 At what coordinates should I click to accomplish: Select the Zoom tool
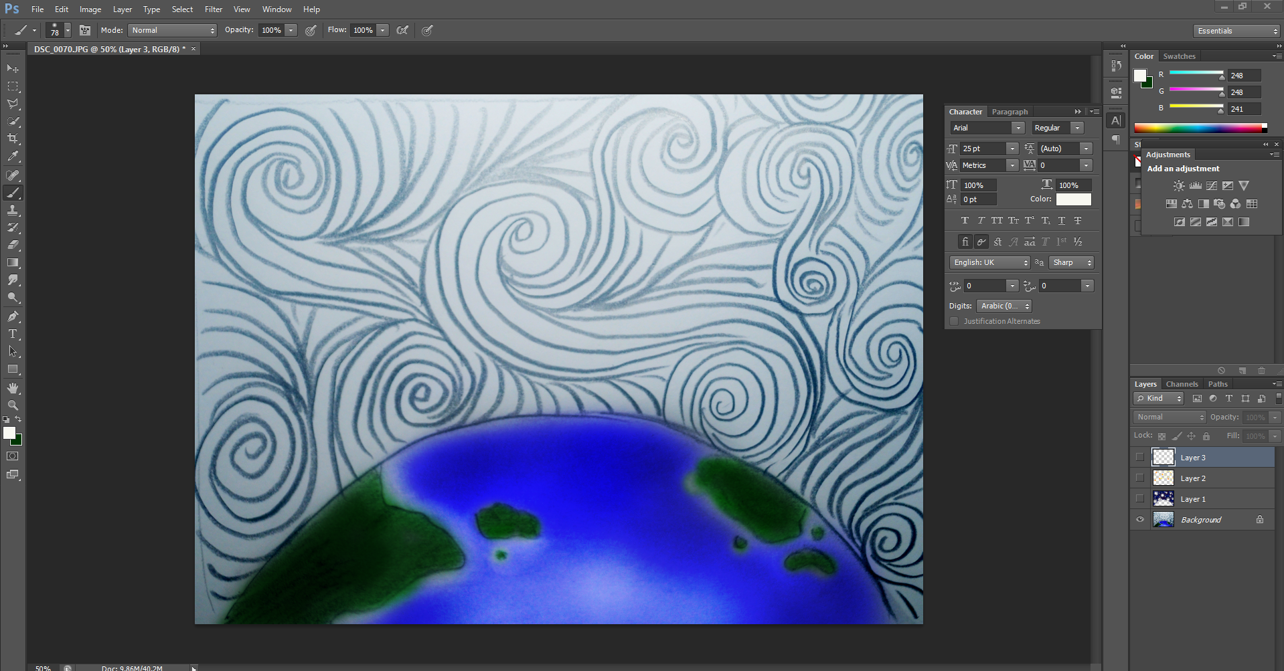click(x=13, y=405)
